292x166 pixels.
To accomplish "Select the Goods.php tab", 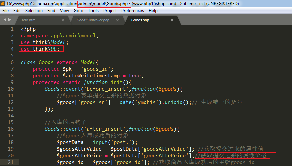I will pos(140,20).
